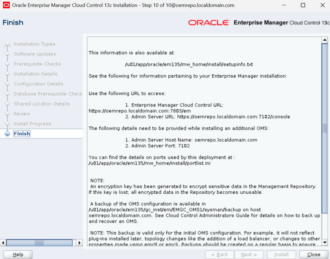The image size is (330, 259).
Task: Click the first 'NOTE:' heading text
Action: (x=97, y=180)
